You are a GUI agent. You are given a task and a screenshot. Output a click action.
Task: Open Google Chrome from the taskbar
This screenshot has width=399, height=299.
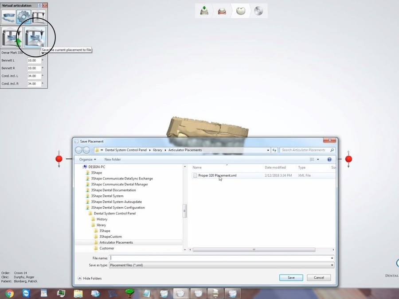tap(9, 293)
